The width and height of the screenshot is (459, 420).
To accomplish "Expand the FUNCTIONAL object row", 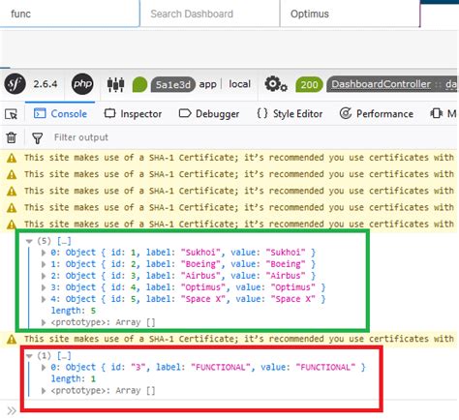I will pos(44,367).
